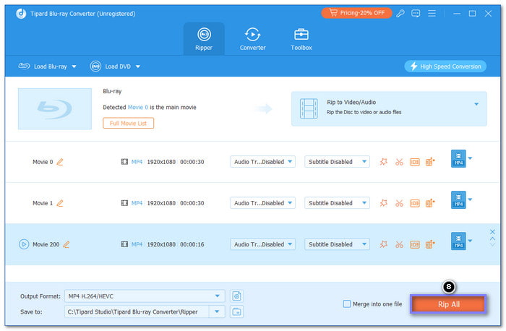Image resolution: width=506 pixels, height=331 pixels.
Task: Click the rename pencil next to Movie 200
Action: pos(67,244)
